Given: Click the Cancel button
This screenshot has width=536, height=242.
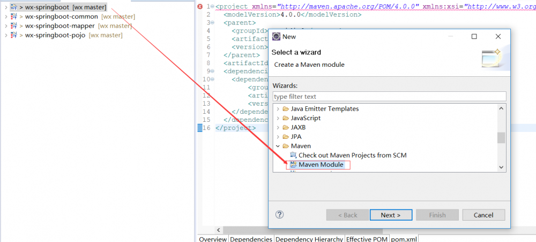Looking at the screenshot, I should (483, 215).
